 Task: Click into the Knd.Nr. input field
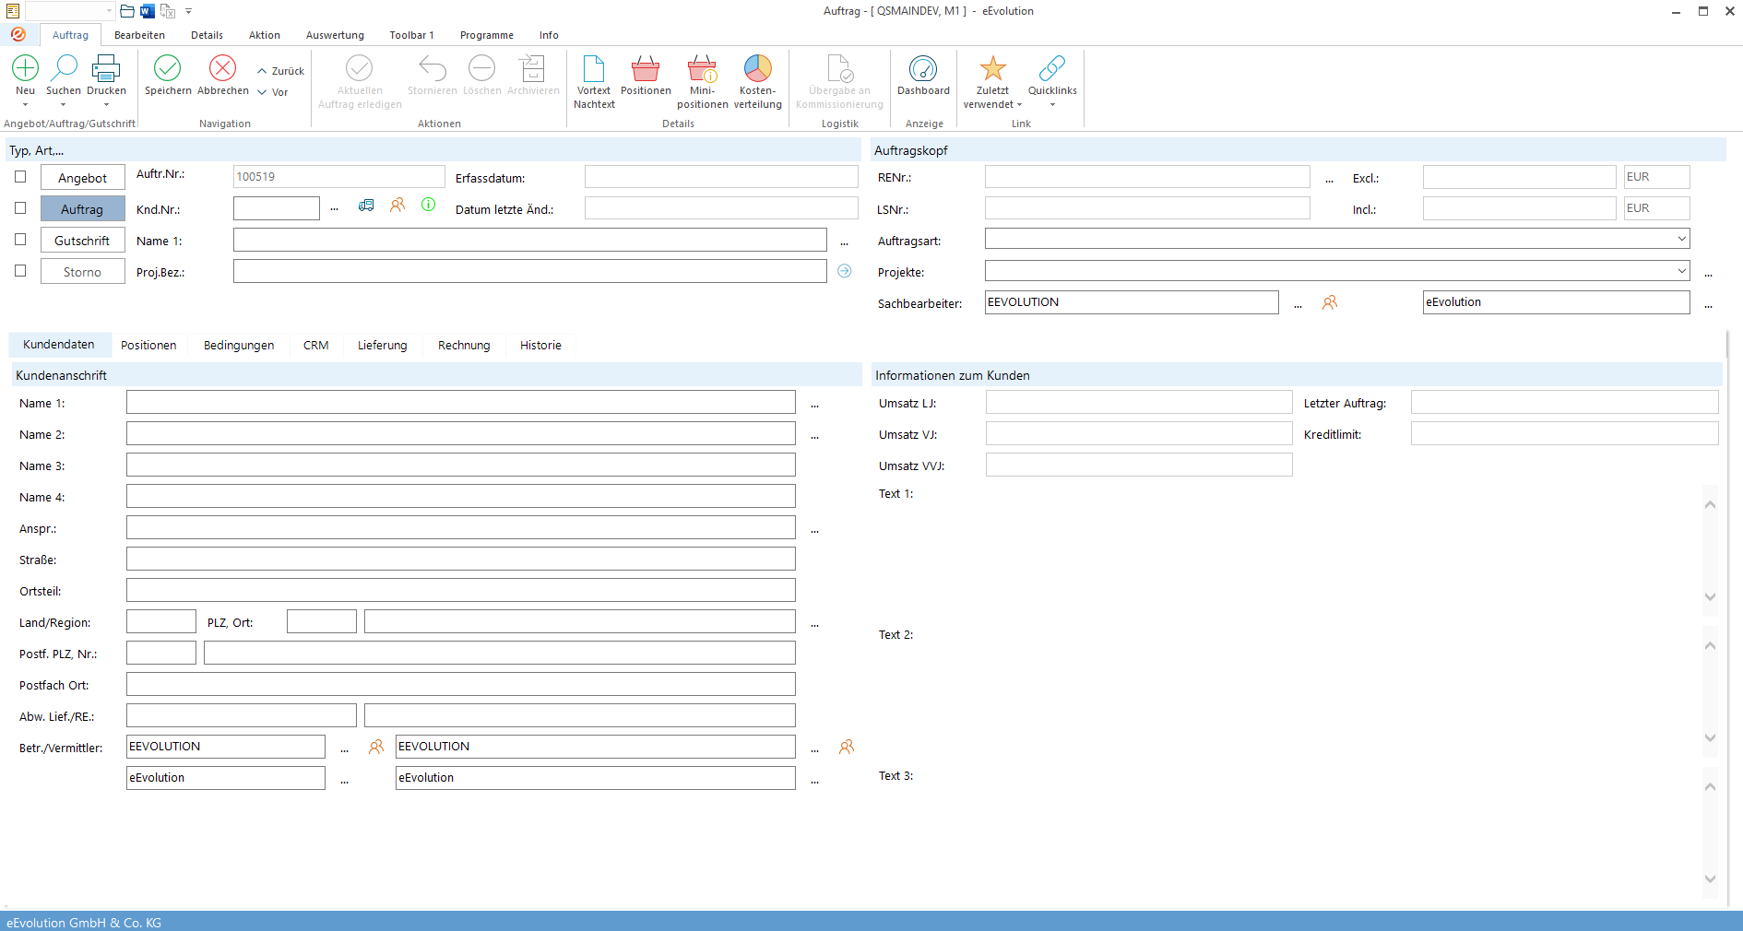(x=277, y=208)
